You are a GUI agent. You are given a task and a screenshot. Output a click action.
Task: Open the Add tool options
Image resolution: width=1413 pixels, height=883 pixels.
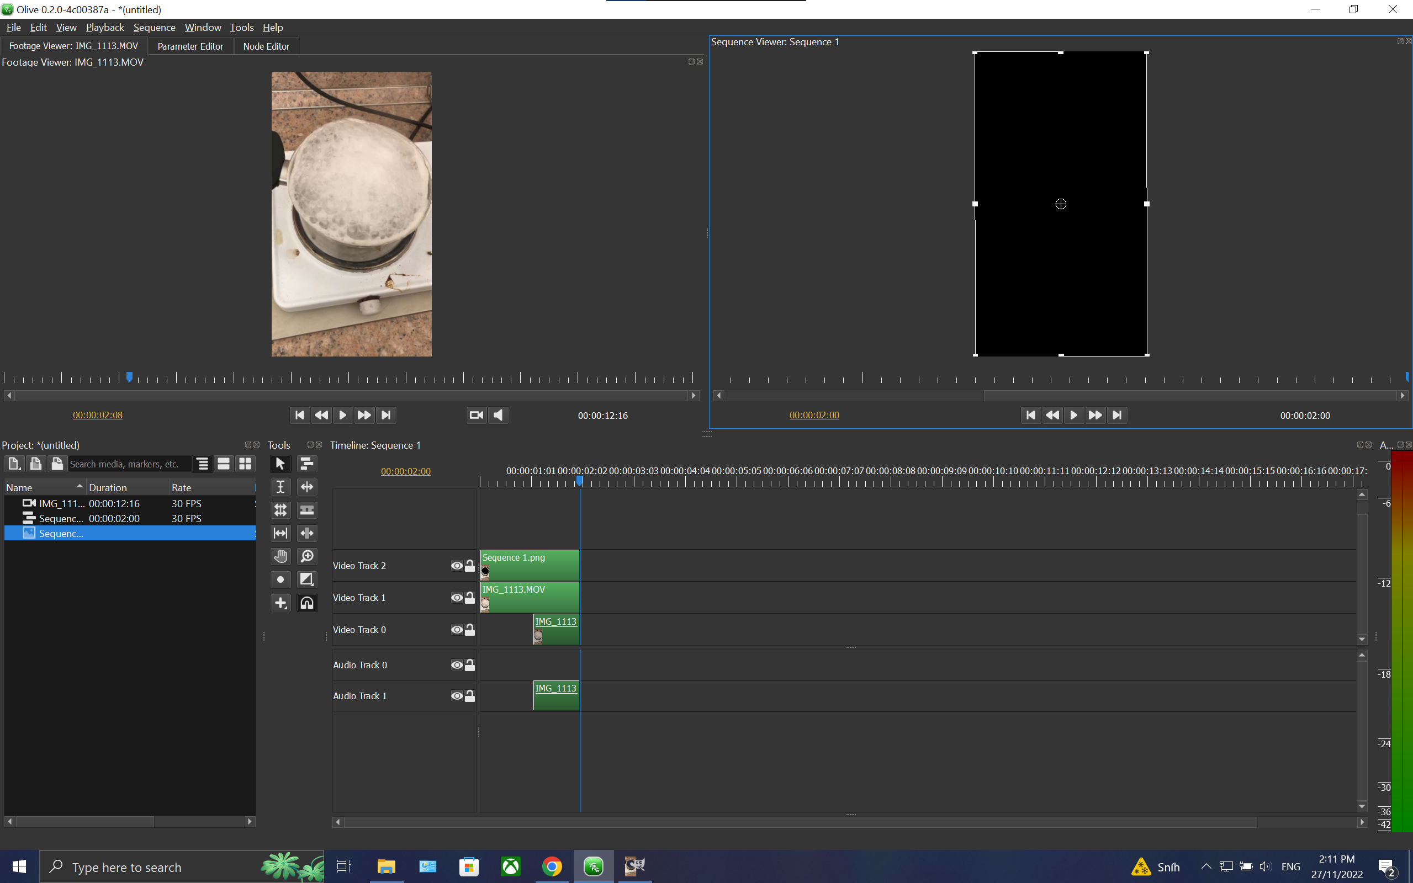(x=281, y=603)
